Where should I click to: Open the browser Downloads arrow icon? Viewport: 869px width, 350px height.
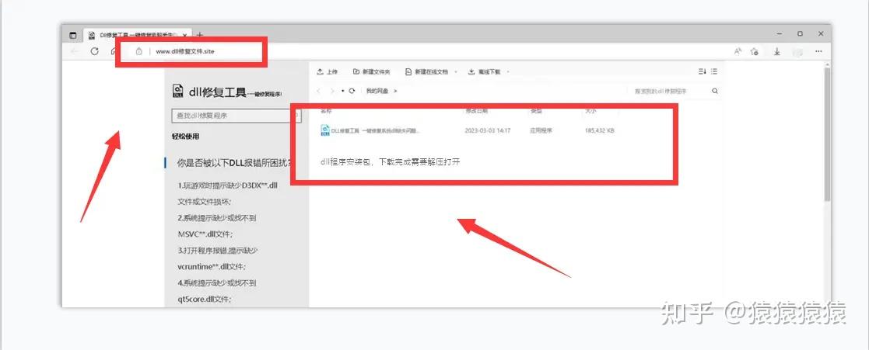pyautogui.click(x=777, y=51)
